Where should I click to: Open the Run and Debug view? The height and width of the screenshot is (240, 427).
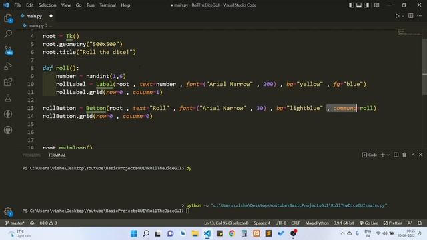click(8, 66)
